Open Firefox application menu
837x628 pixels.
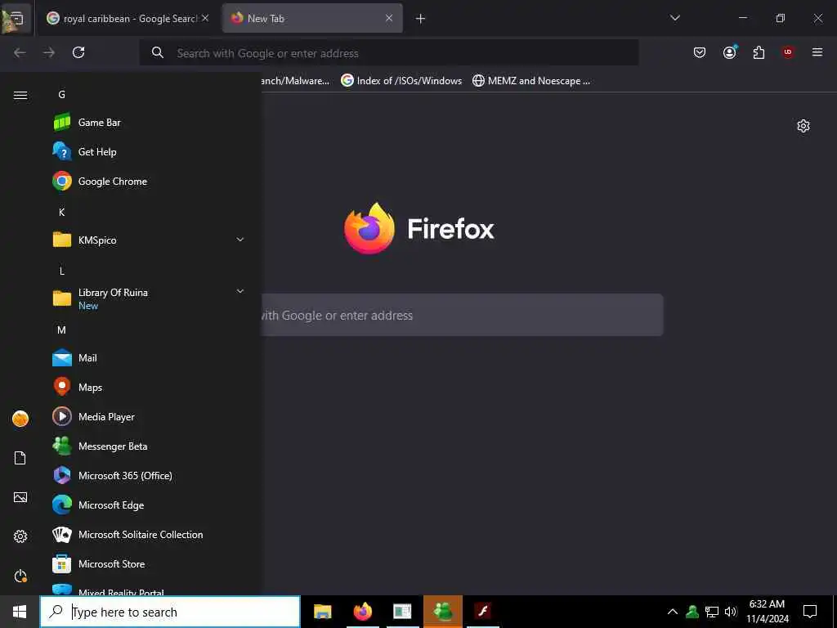[x=817, y=52]
